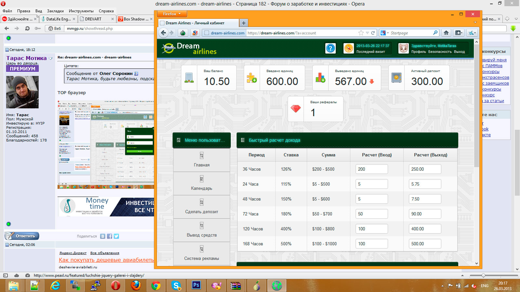520x292 pixels.
Task: Click the input field for 36 Часов plan
Action: [371, 169]
